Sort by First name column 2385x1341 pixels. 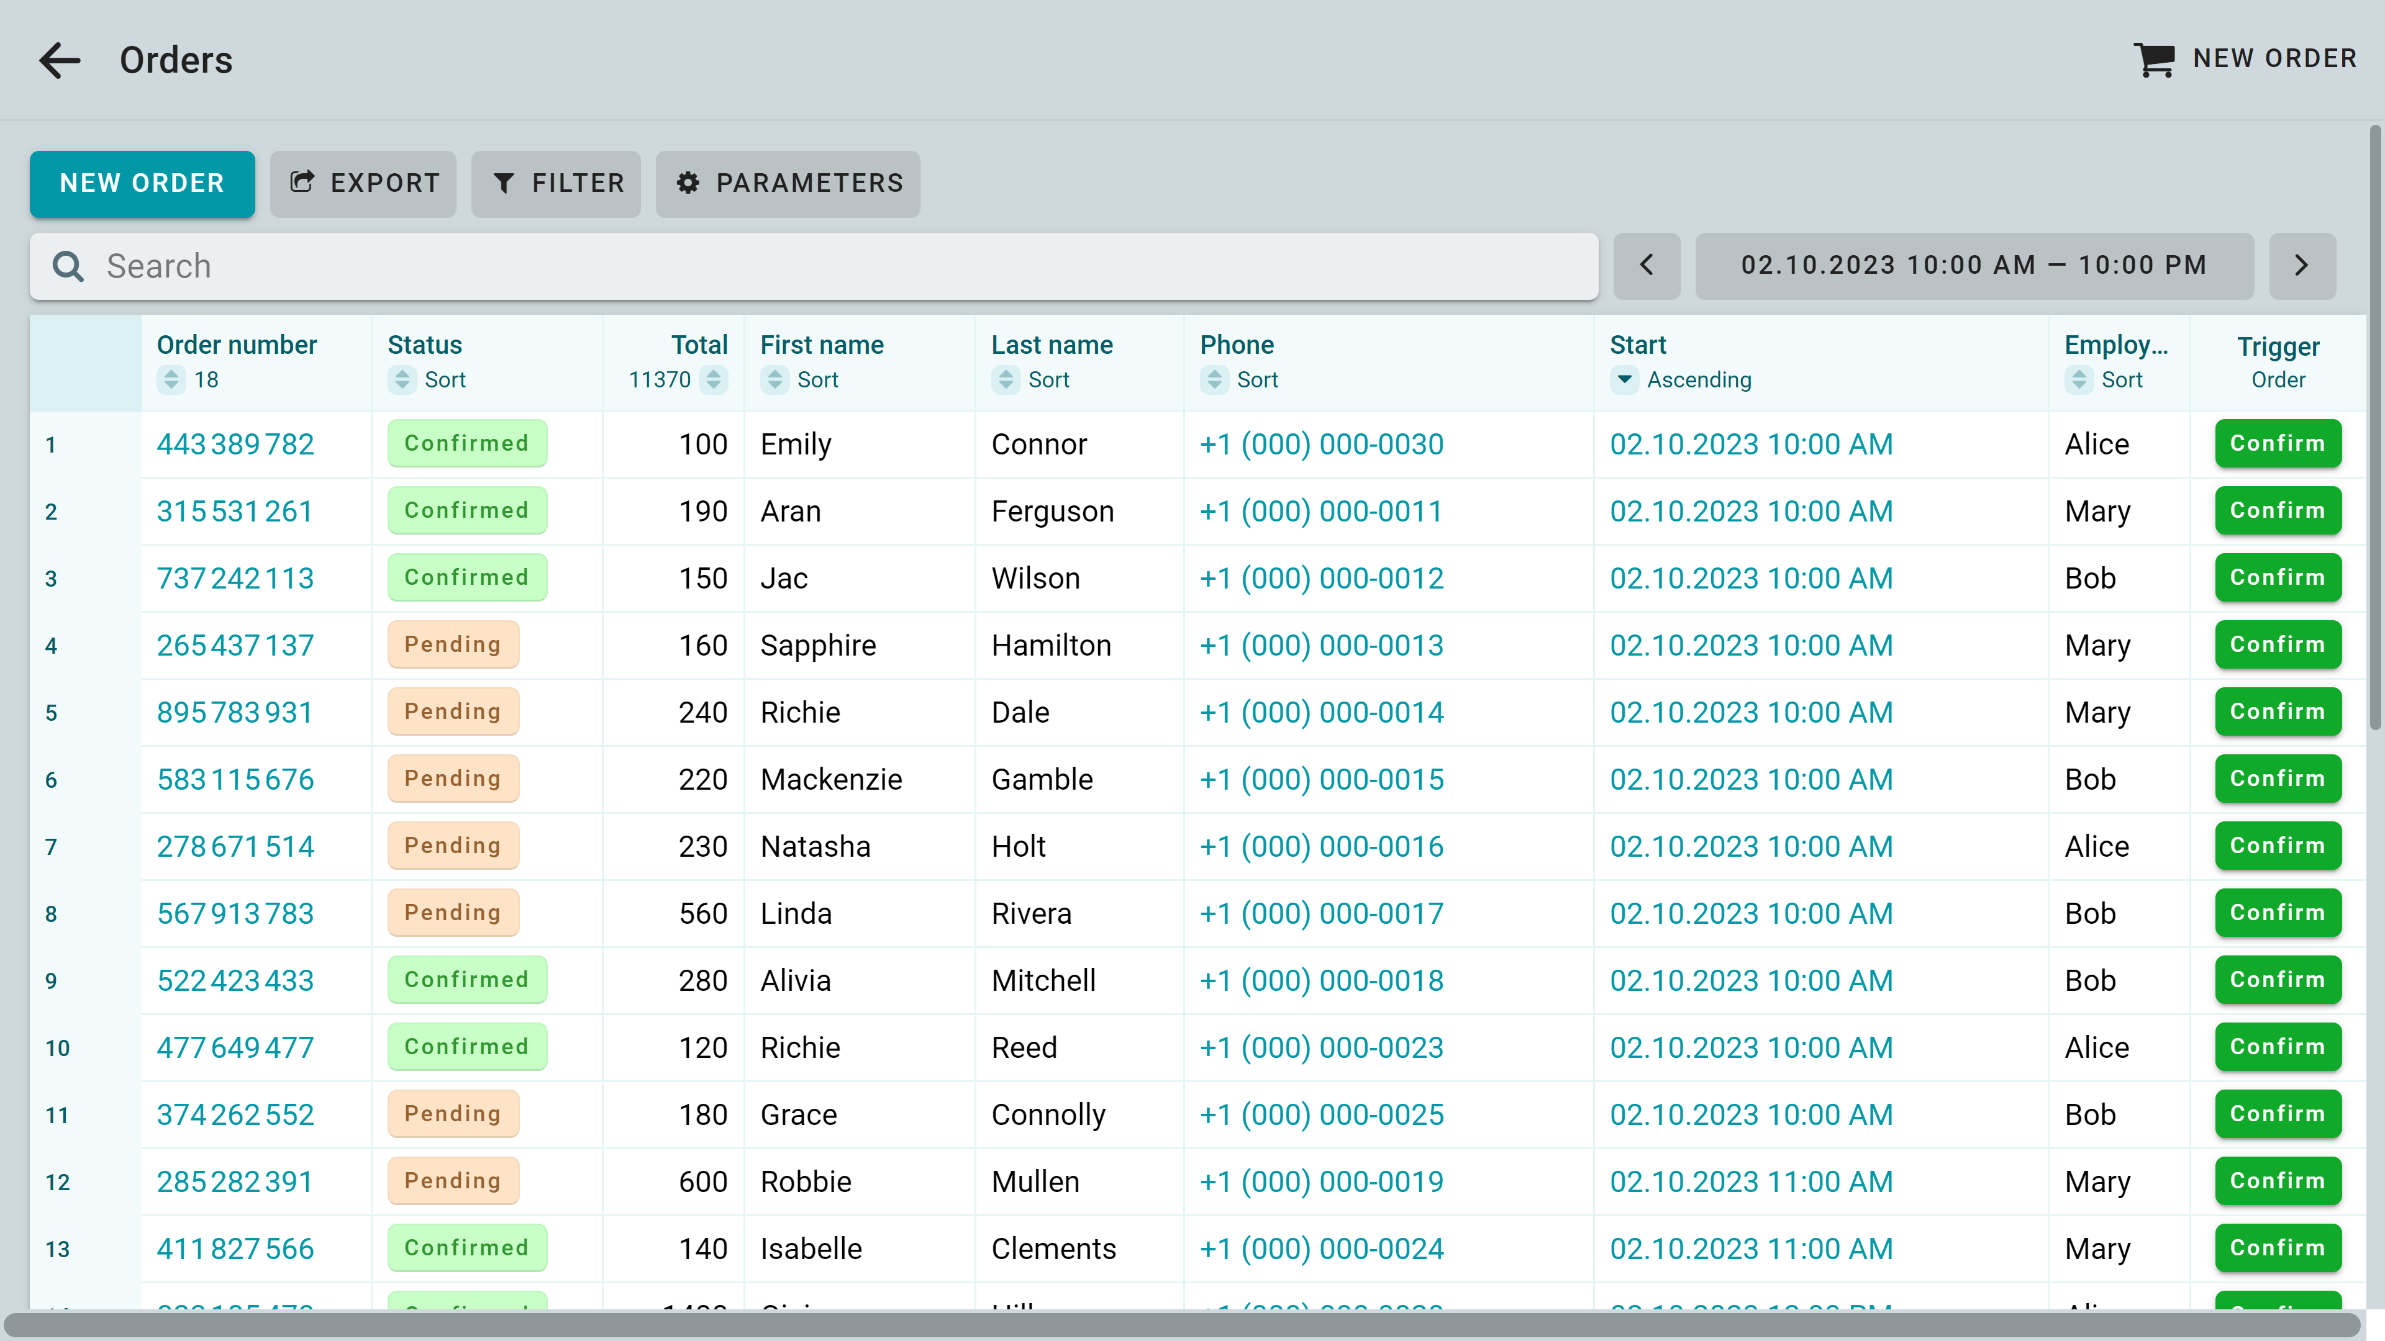pos(775,379)
